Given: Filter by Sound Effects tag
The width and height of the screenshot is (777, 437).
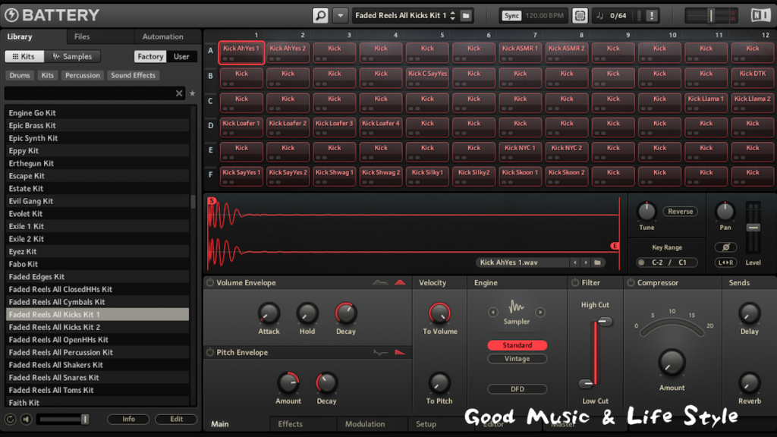Looking at the screenshot, I should (x=133, y=75).
